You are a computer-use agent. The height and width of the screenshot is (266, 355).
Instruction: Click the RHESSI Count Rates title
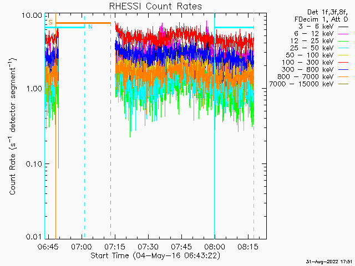pos(155,6)
